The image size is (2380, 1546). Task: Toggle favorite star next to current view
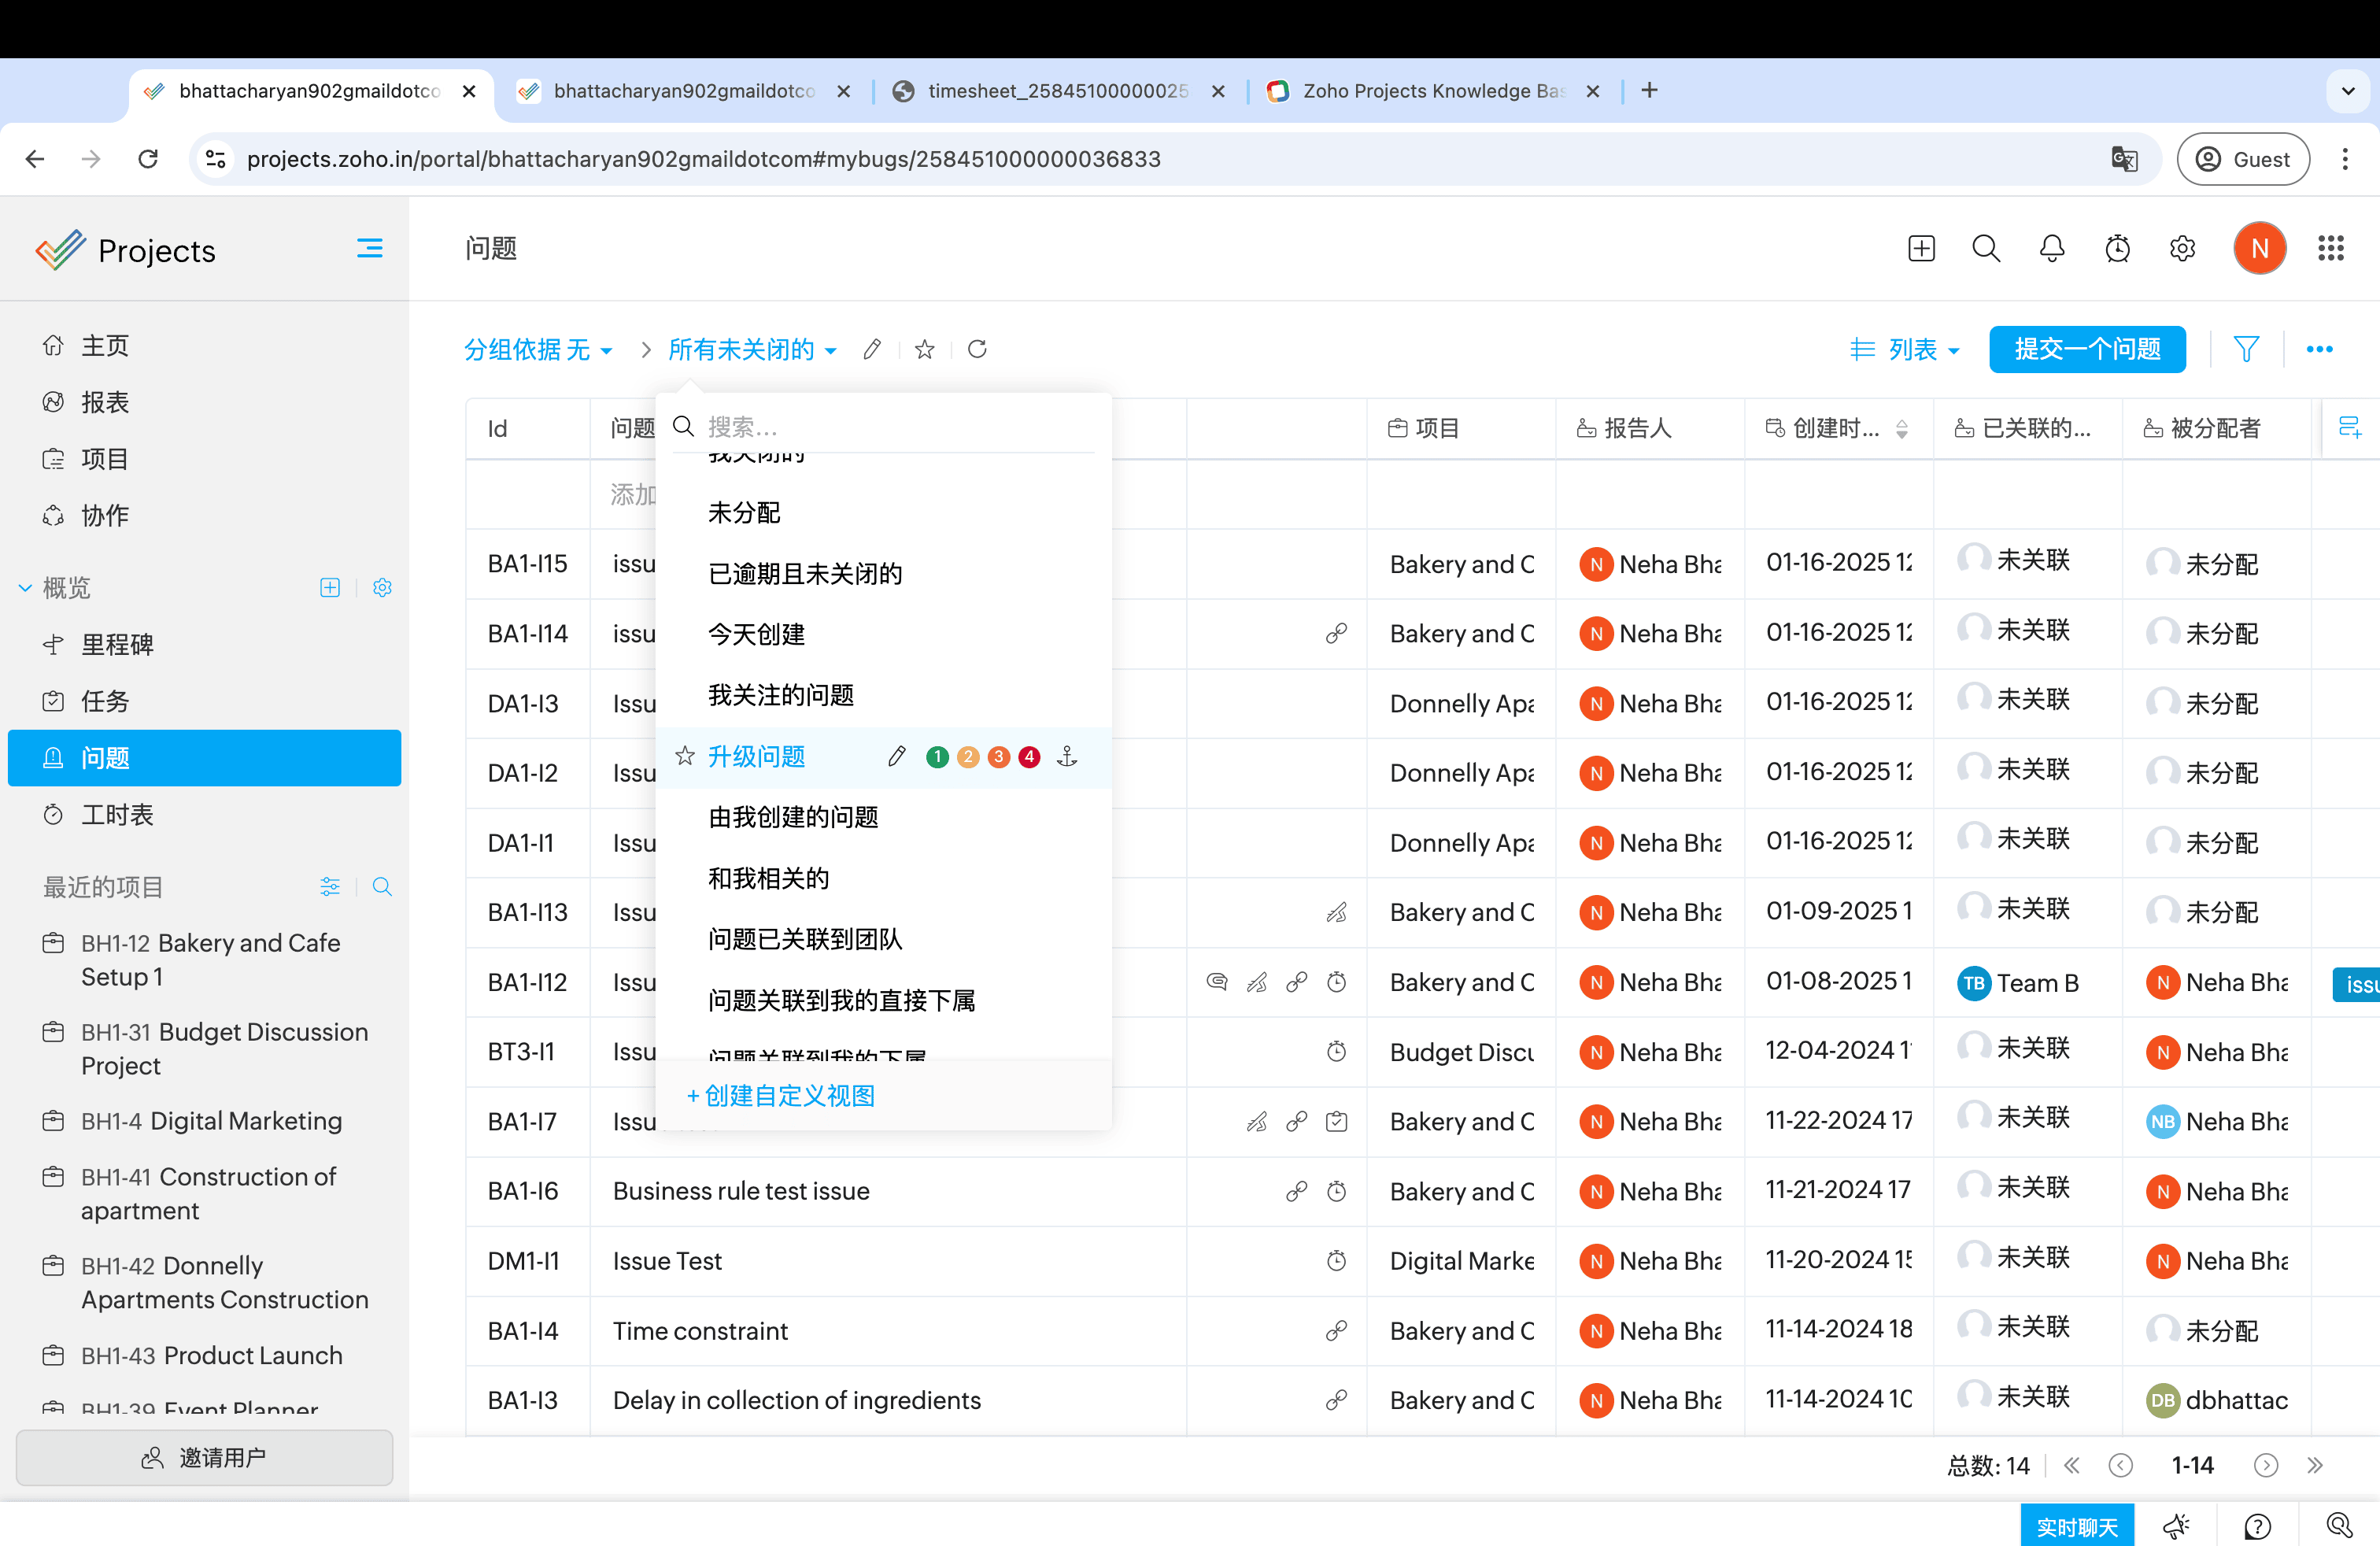(x=925, y=349)
